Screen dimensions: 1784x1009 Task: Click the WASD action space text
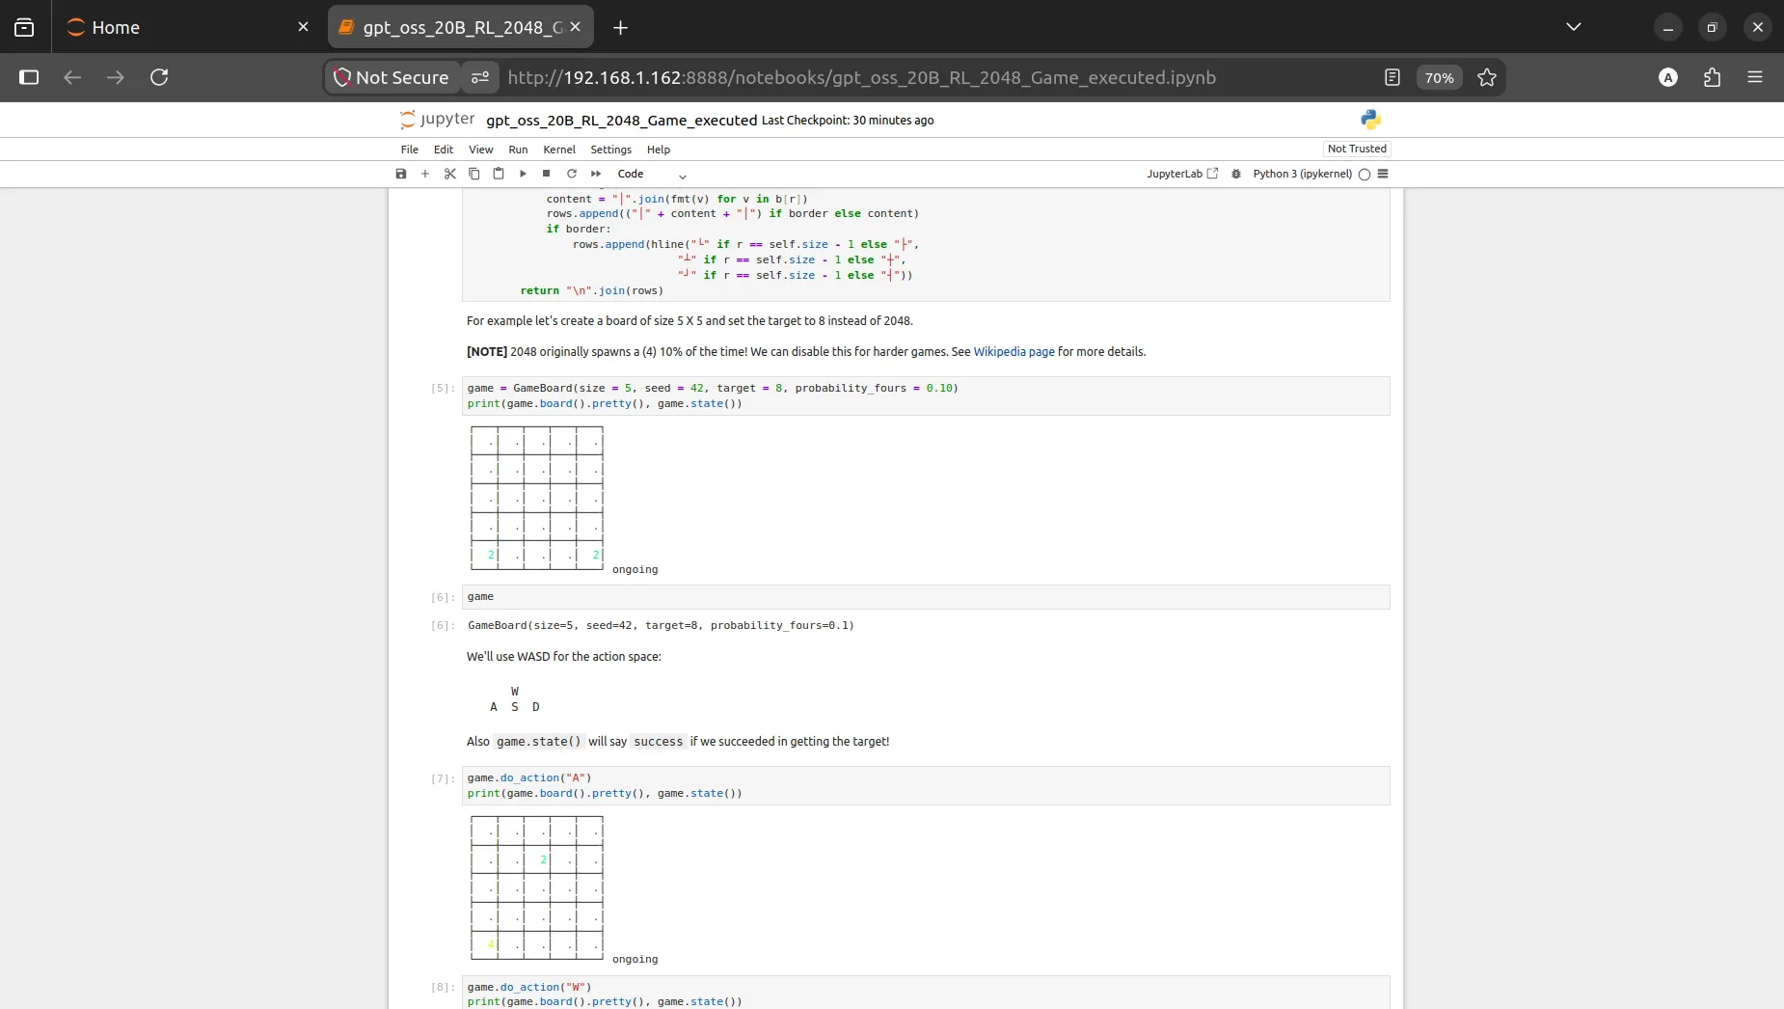click(x=564, y=657)
